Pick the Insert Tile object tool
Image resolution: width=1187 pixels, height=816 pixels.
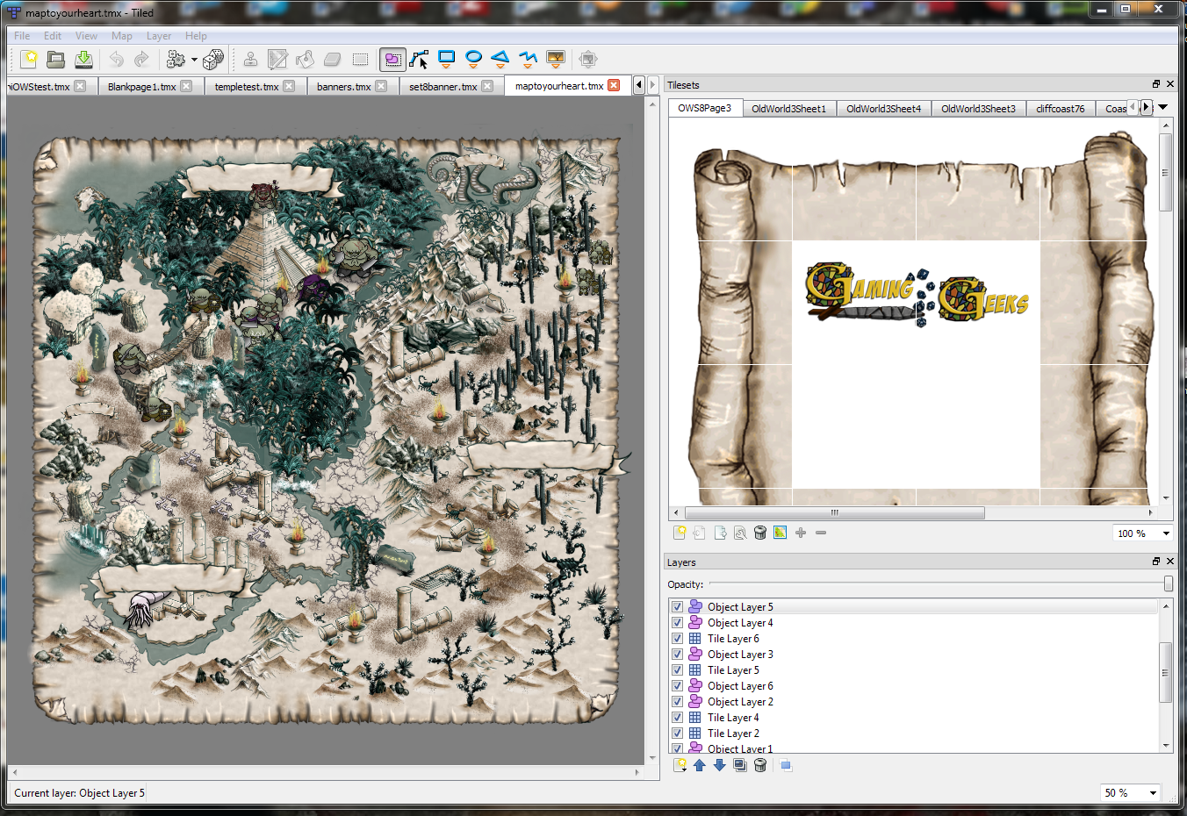click(555, 59)
